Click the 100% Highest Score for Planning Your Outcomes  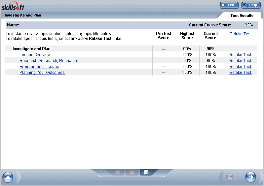click(187, 73)
